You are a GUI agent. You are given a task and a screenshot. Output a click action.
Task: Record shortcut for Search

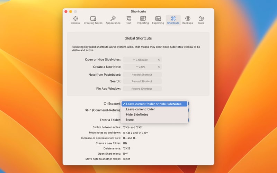[x=142, y=81]
